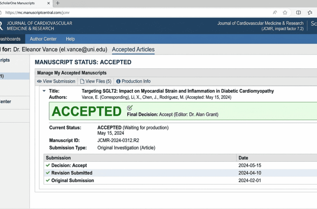Click the green check next to Revision Submitted
317x209 pixels.
coord(48,173)
